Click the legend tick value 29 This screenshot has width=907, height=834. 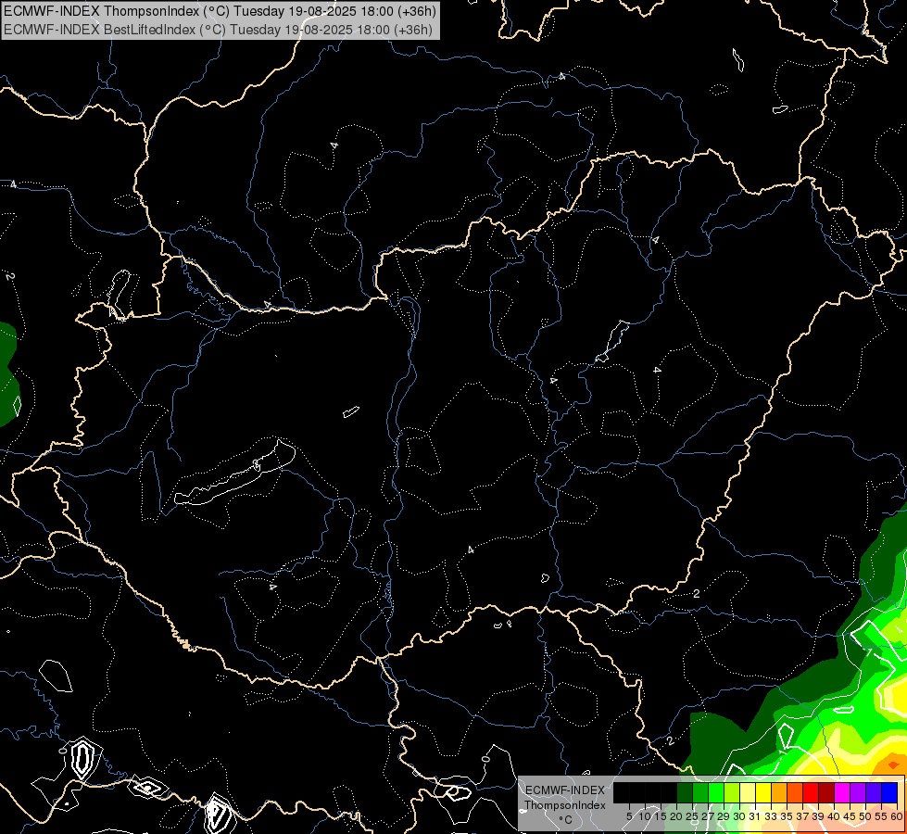724,816
